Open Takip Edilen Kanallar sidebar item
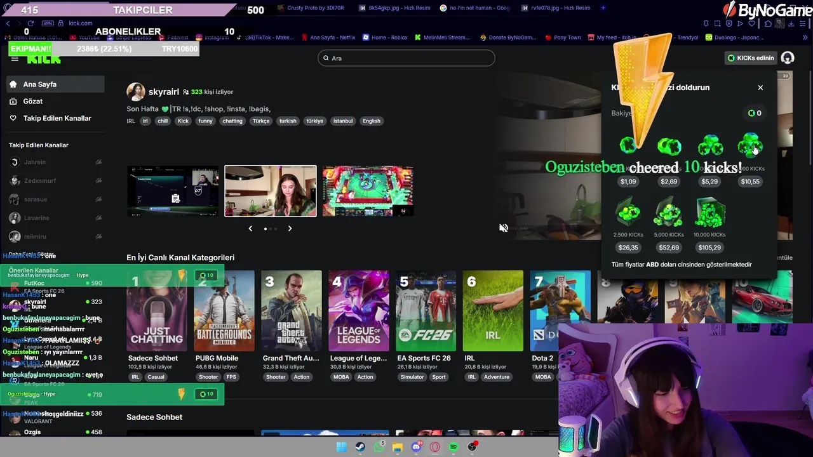 pos(56,118)
